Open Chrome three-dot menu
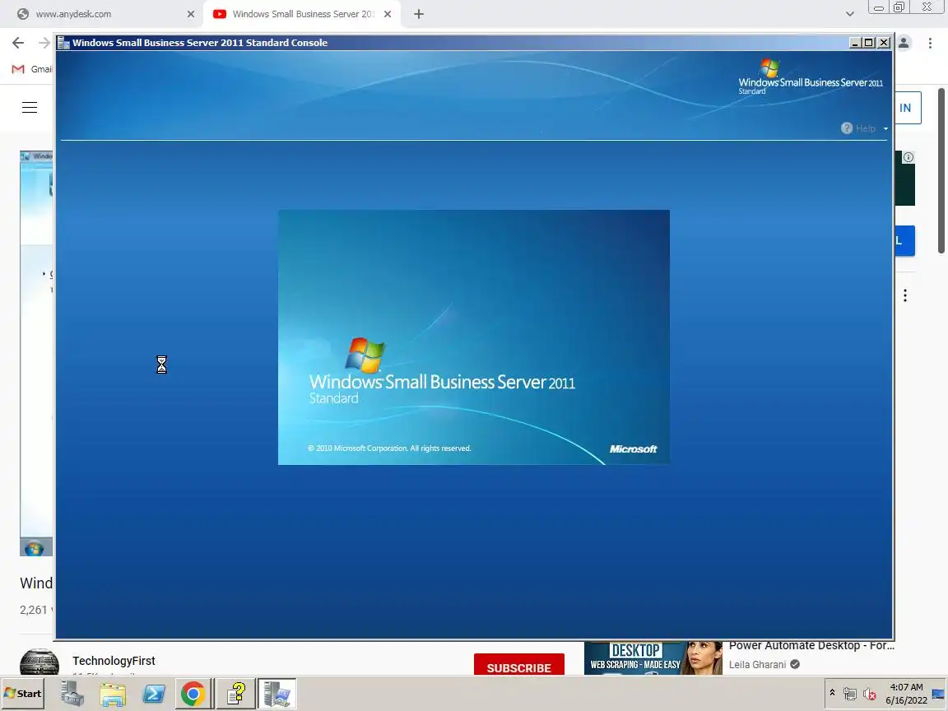The width and height of the screenshot is (948, 711). click(930, 43)
